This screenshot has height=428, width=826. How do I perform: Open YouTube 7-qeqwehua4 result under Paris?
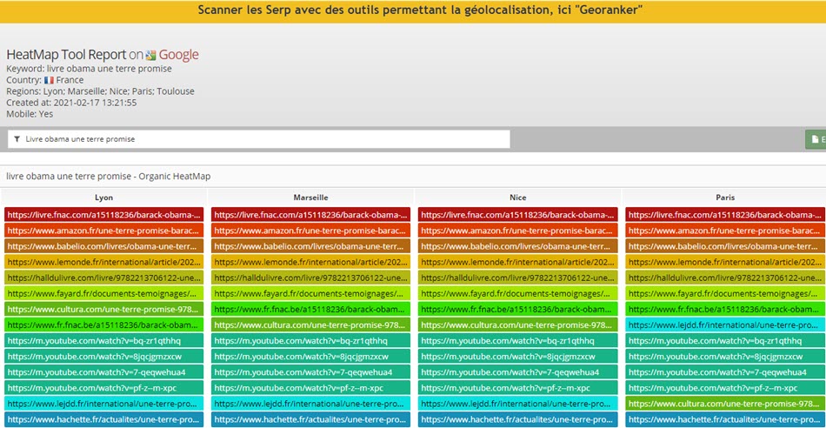[x=725, y=372]
